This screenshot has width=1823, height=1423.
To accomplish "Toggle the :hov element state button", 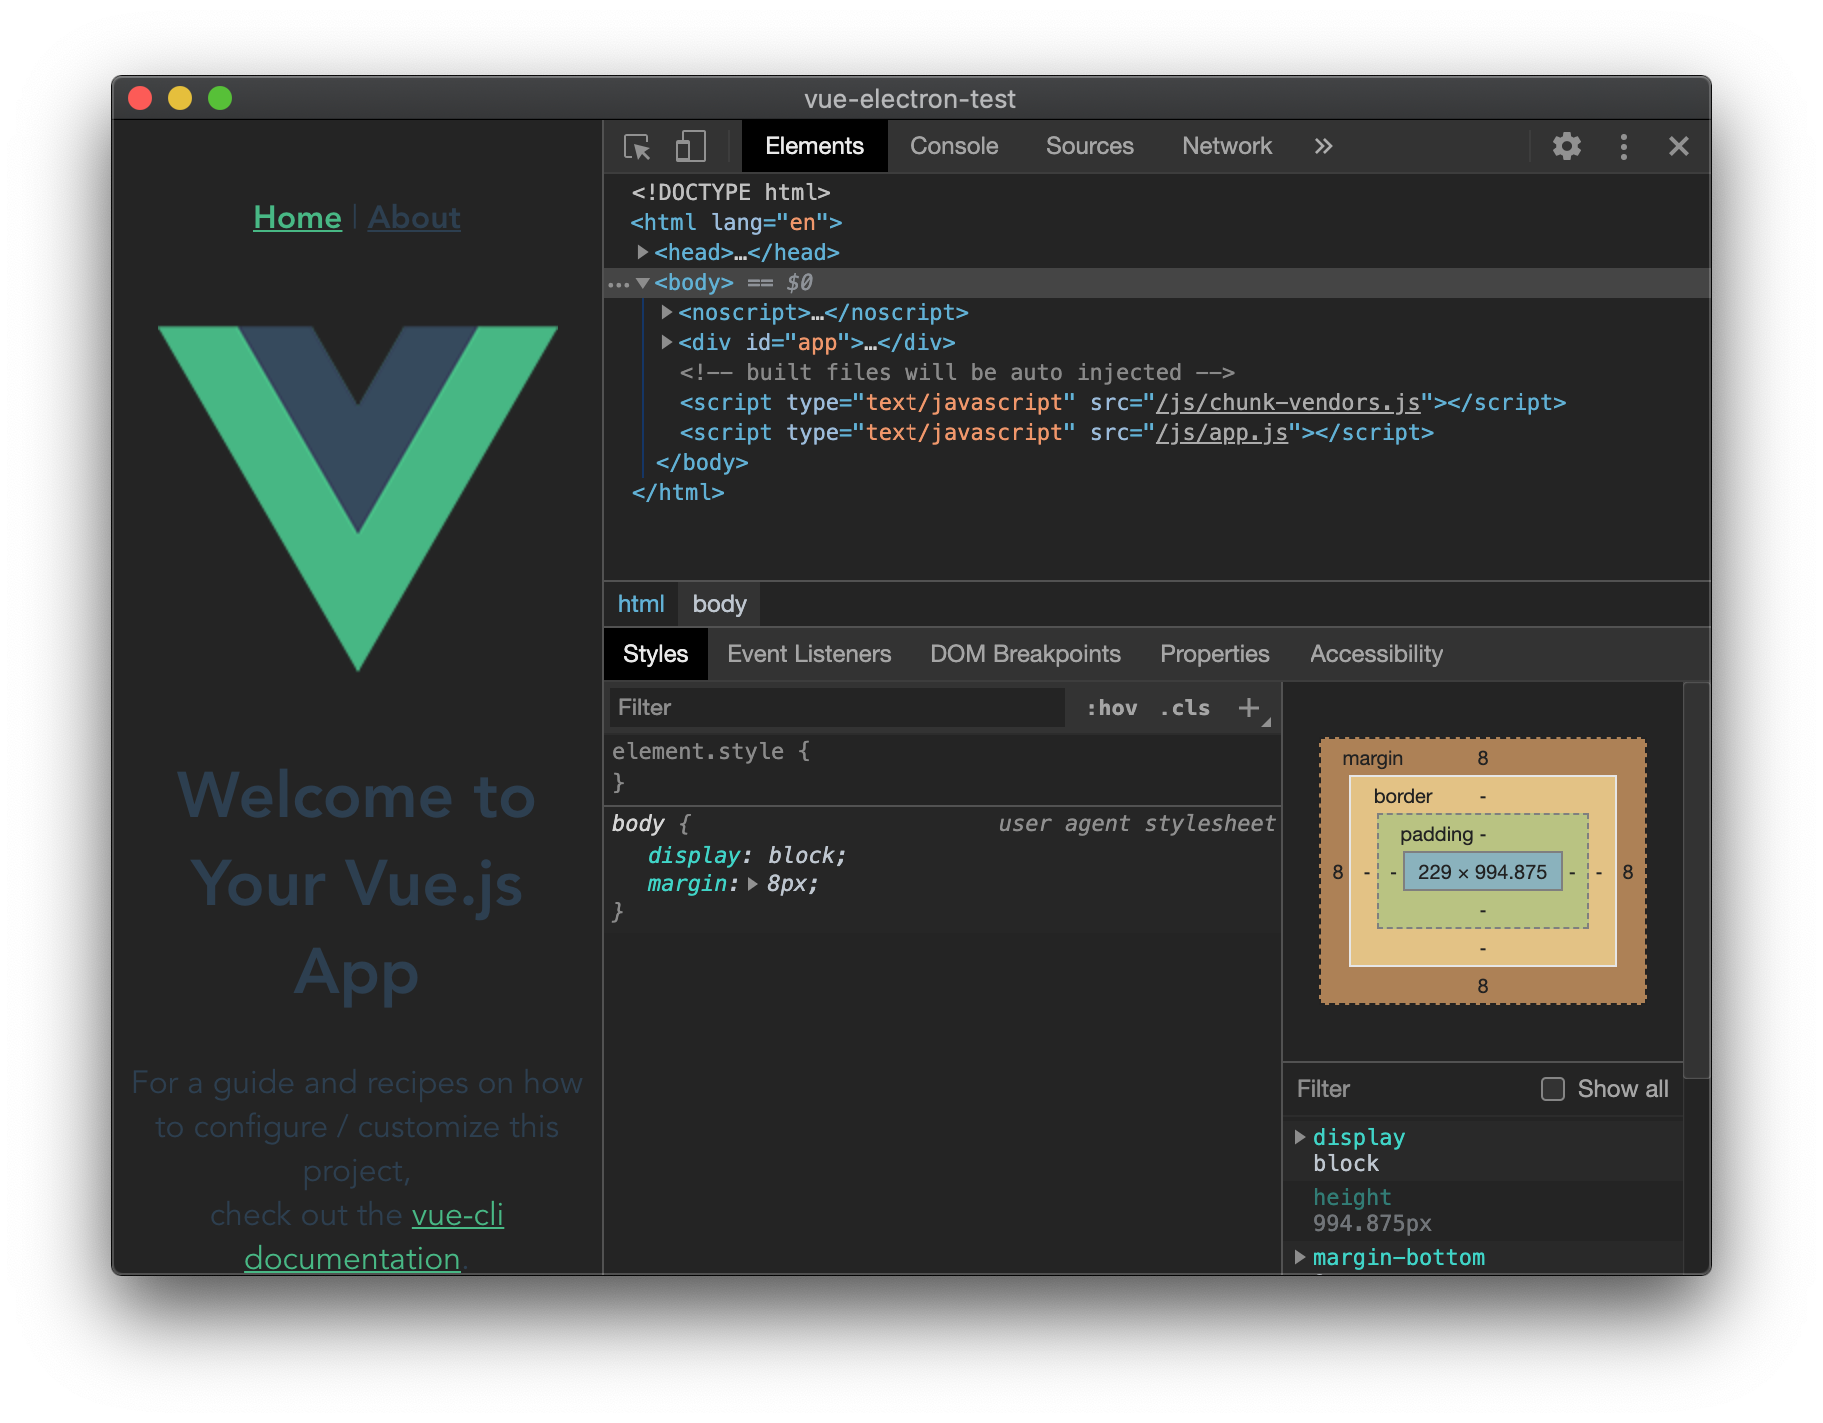I will point(1112,708).
